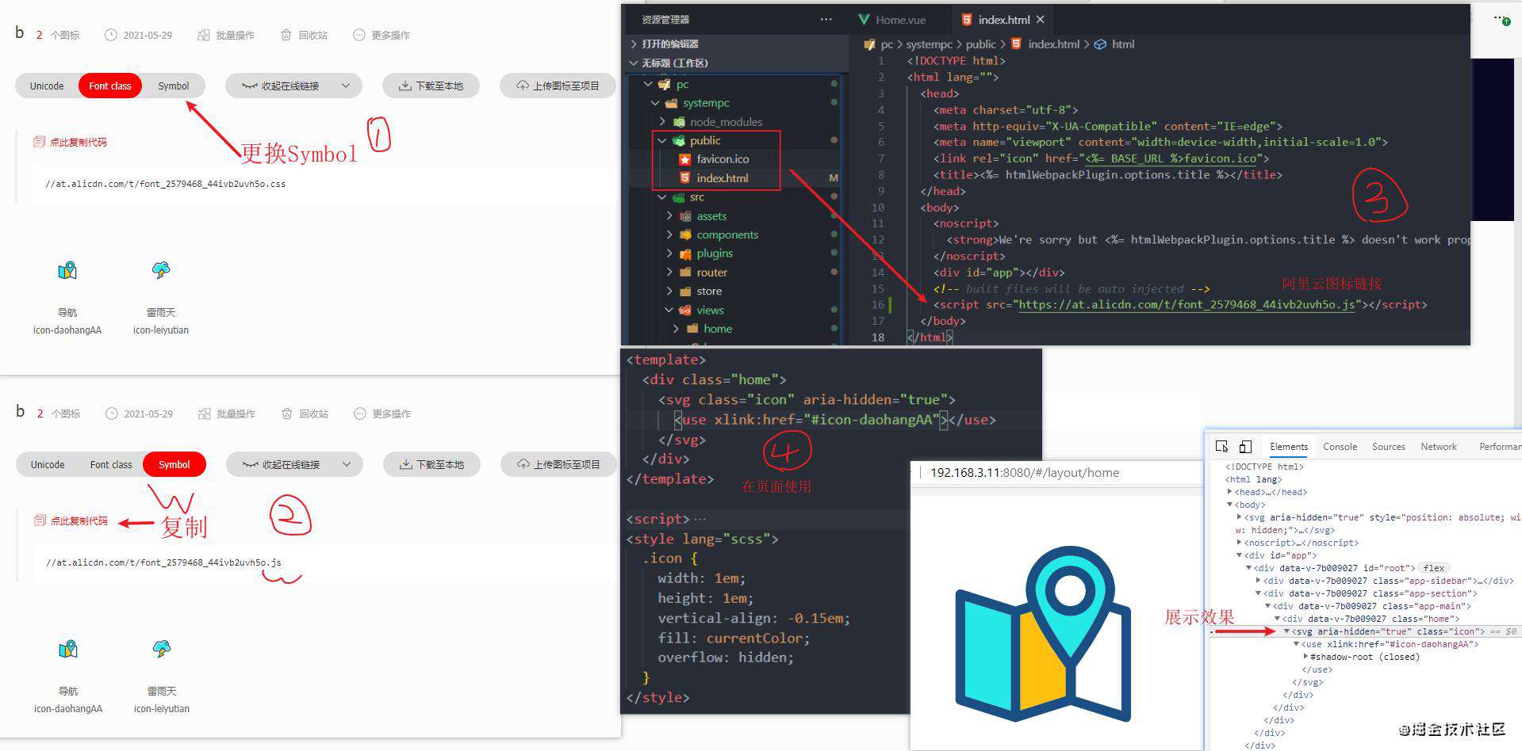Collapse pc folder in explorer
The height and width of the screenshot is (751, 1522).
coord(648,84)
